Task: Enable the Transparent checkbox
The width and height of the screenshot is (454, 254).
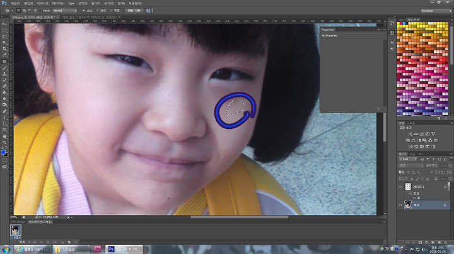Action: [x=111, y=11]
